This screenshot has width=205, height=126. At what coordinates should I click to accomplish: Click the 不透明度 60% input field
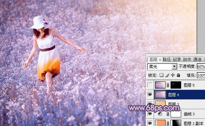[x=201, y=66]
